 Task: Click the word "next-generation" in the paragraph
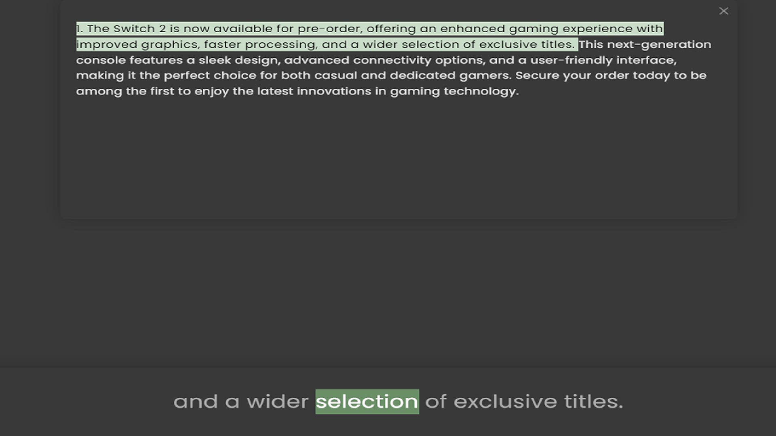[x=659, y=44]
